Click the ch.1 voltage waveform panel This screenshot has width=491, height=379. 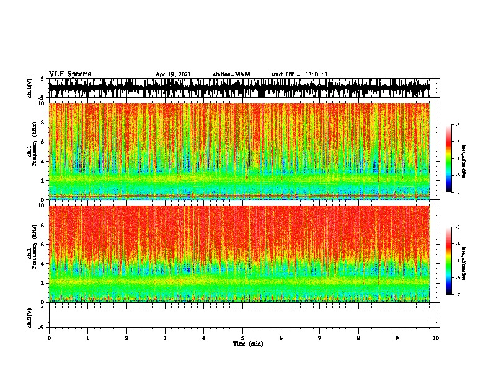click(x=242, y=88)
